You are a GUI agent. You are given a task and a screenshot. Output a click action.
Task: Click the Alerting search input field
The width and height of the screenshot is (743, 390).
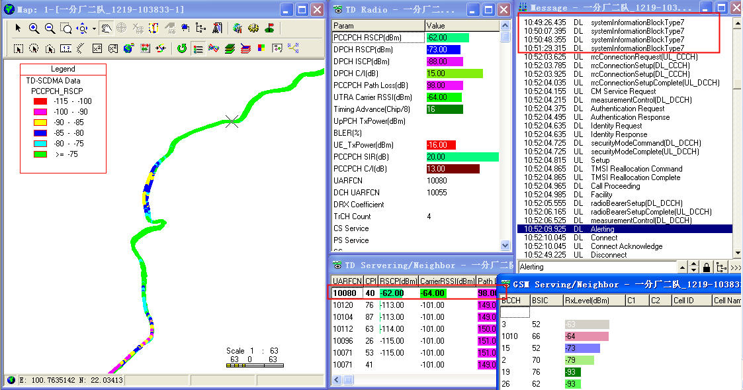coord(597,267)
